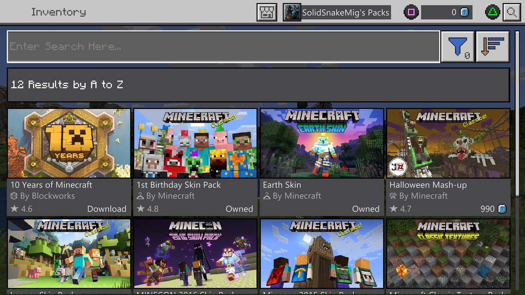This screenshot has height=295, width=525.
Task: Click the star icon next to 4.7
Action: point(394,209)
